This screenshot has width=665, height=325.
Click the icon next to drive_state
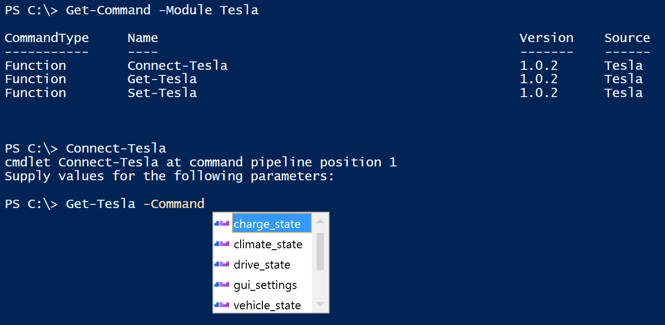222,264
